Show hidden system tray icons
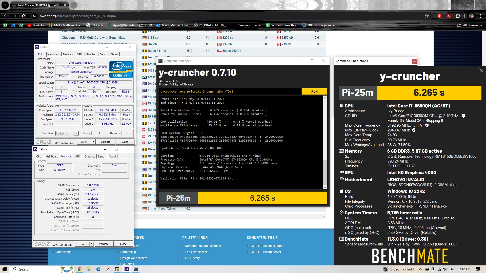Screen dimensions: 486x273 (x=420, y=269)
